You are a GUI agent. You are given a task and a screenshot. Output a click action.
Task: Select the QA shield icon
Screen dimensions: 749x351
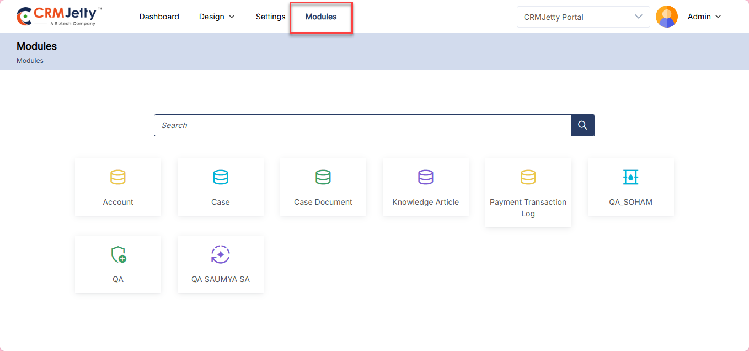(119, 254)
